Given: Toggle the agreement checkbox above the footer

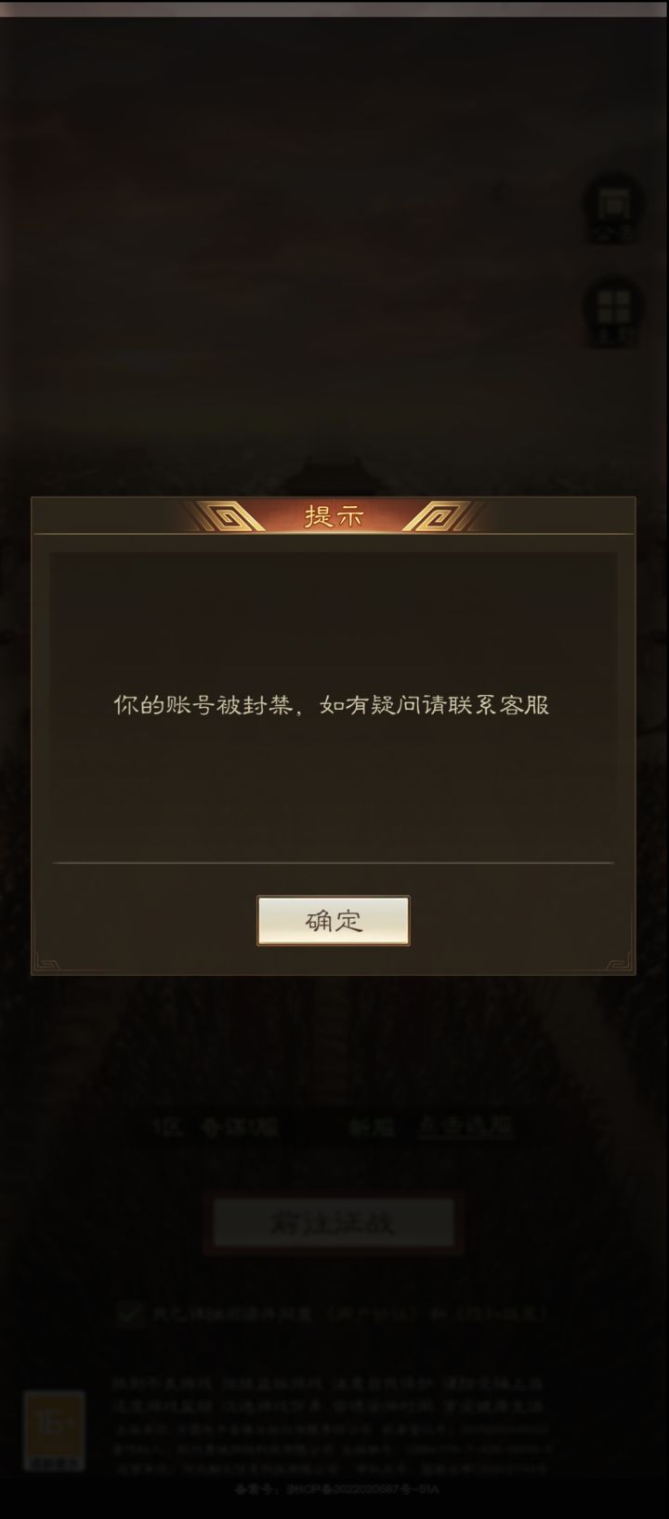Looking at the screenshot, I should [x=128, y=1312].
